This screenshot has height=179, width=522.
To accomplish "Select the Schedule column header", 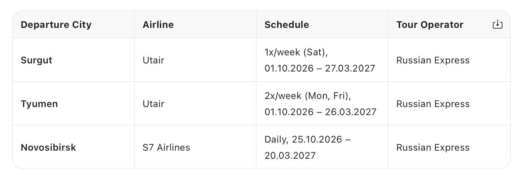I will click(x=287, y=25).
